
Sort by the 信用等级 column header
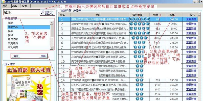(140, 15)
